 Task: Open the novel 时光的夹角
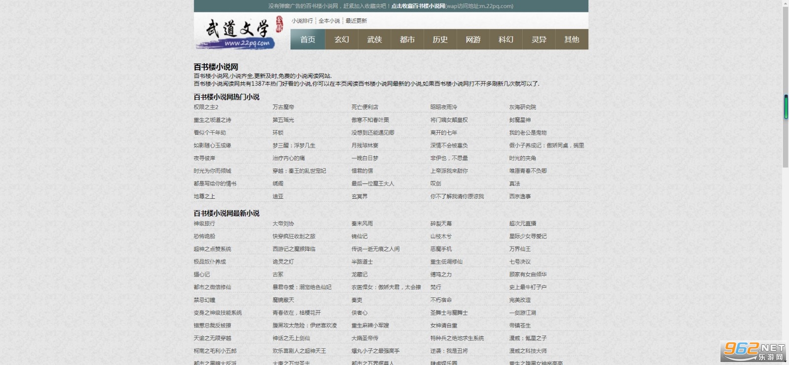523,158
